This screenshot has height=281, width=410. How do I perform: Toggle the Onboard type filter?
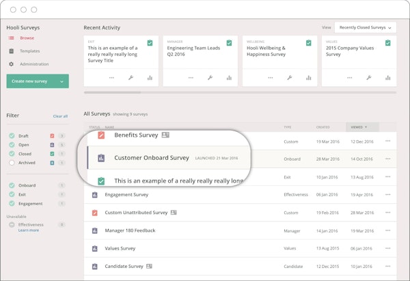[x=12, y=185]
